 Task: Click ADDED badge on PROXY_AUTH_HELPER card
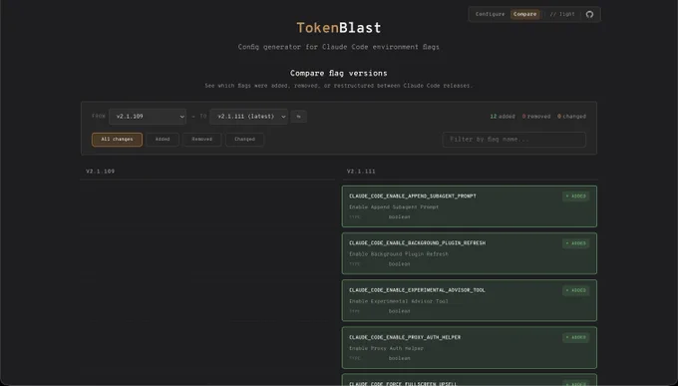tap(576, 337)
